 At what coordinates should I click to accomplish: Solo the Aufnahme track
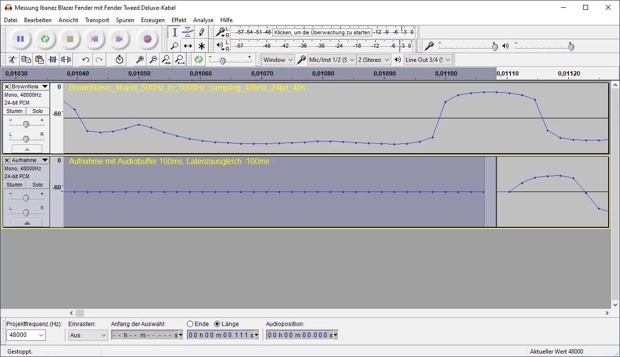(38, 185)
